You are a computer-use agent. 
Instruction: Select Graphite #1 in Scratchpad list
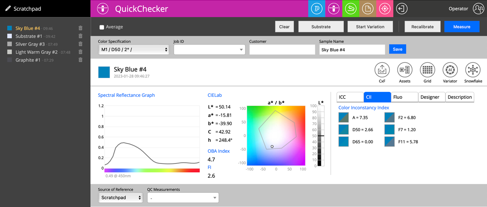pos(28,60)
